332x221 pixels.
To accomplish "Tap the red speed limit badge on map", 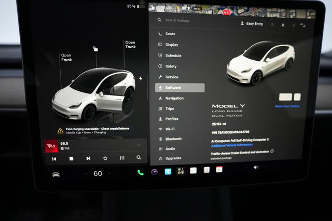I will click(226, 12).
